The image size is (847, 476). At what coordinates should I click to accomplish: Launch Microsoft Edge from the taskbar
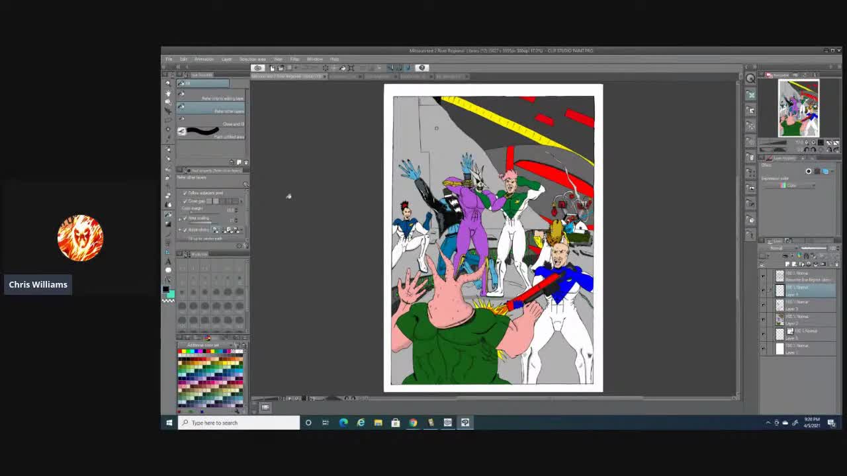click(343, 422)
